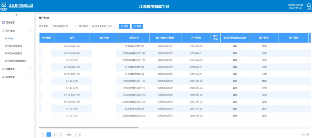Open the 银行类别 bank type dropdown
The height and width of the screenshot is (138, 312).
tap(103, 26)
